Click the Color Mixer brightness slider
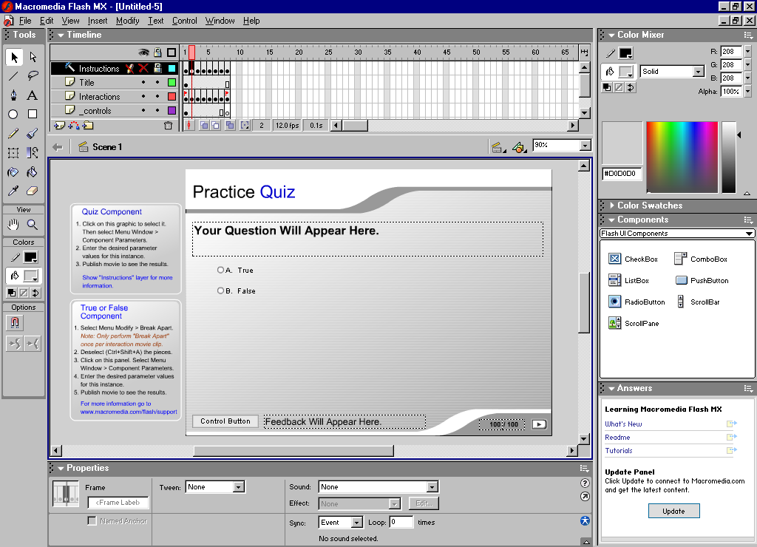This screenshot has height=547, width=757. [x=728, y=157]
